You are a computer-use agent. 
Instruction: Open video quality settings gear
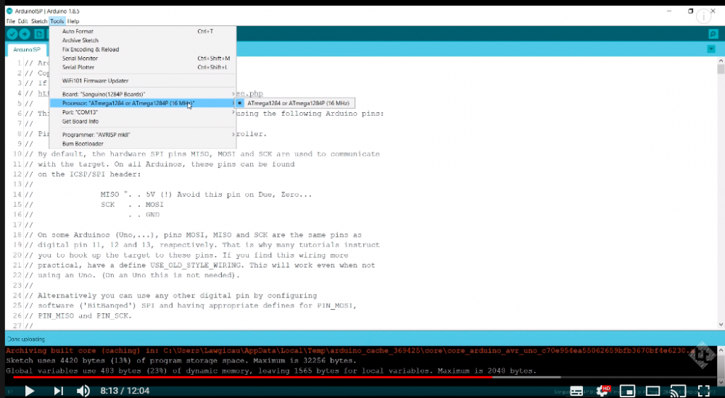click(602, 391)
